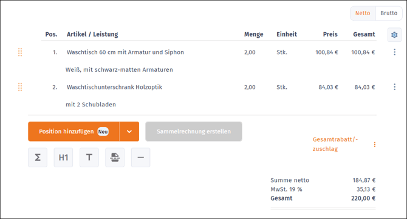
Task: Click unit Stk. in Waschtisch 60 cm row
Action: (282, 52)
